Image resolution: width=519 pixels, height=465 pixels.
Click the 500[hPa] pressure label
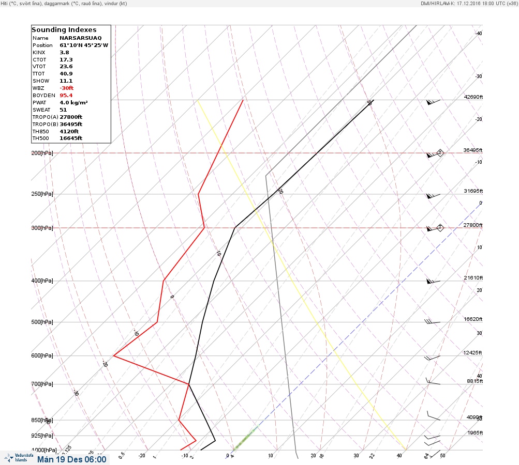[42, 322]
